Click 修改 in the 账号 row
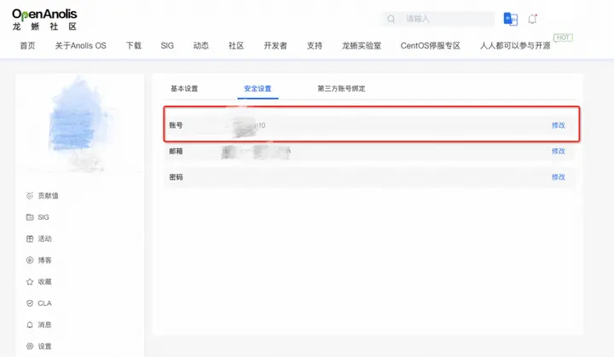 pos(558,125)
